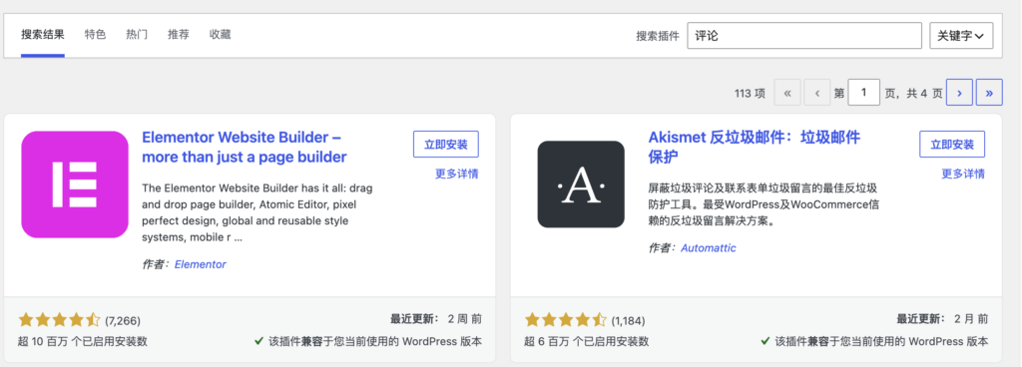Screen dimensions: 1022x367
Task: Click 最近更新: 2 周 前 text
Action: [436, 319]
